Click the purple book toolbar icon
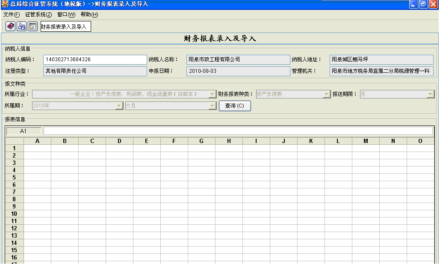This screenshot has width=440, height=274. click(11, 27)
